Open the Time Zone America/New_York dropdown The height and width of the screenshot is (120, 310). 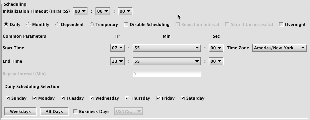pyautogui.click(x=280, y=48)
